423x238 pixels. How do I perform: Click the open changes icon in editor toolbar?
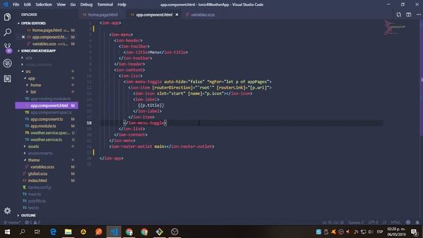(399, 15)
